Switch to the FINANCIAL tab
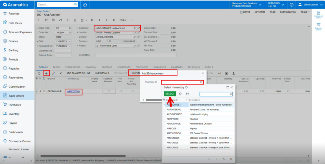 click(x=91, y=67)
